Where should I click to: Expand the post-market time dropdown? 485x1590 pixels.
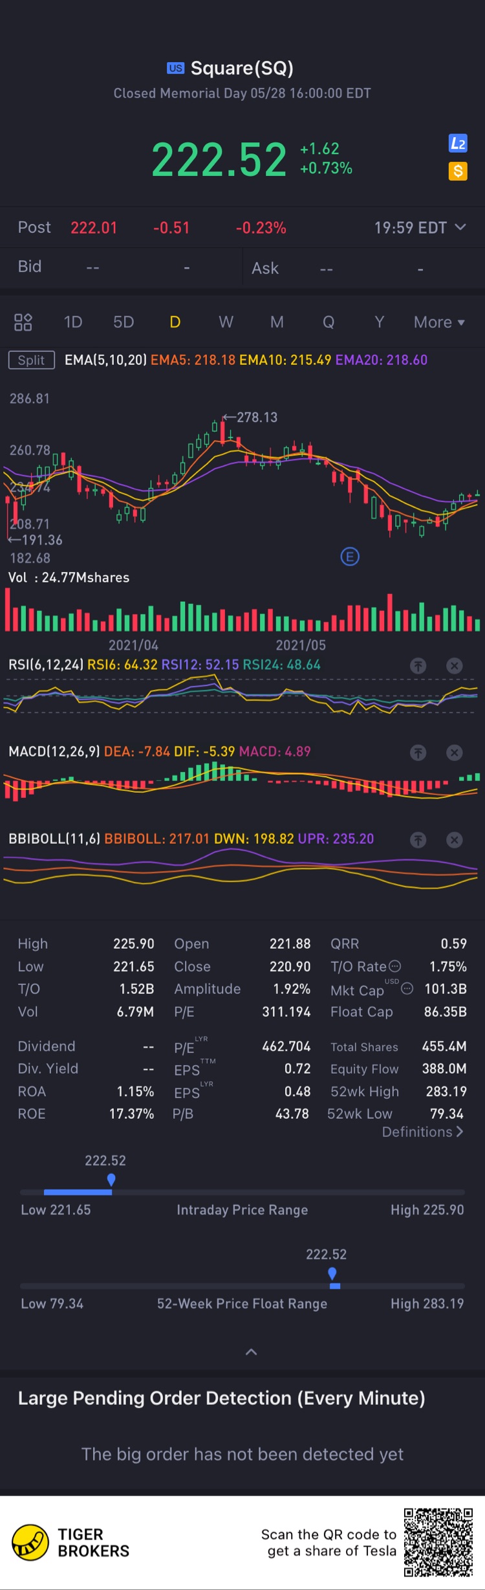tap(460, 227)
